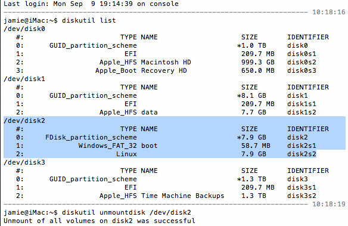This screenshot has height=226, width=348.
Task: Click the 'disk2s2' identifier
Action: [x=302, y=154]
